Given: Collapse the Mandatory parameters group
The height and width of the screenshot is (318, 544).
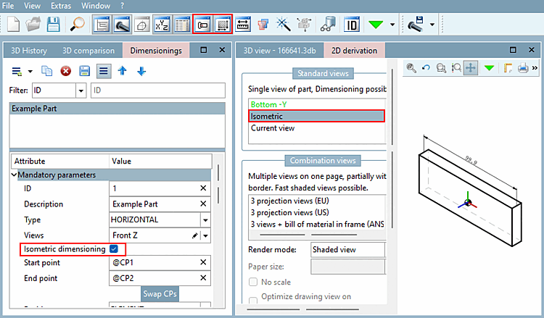Looking at the screenshot, I should tap(14, 175).
